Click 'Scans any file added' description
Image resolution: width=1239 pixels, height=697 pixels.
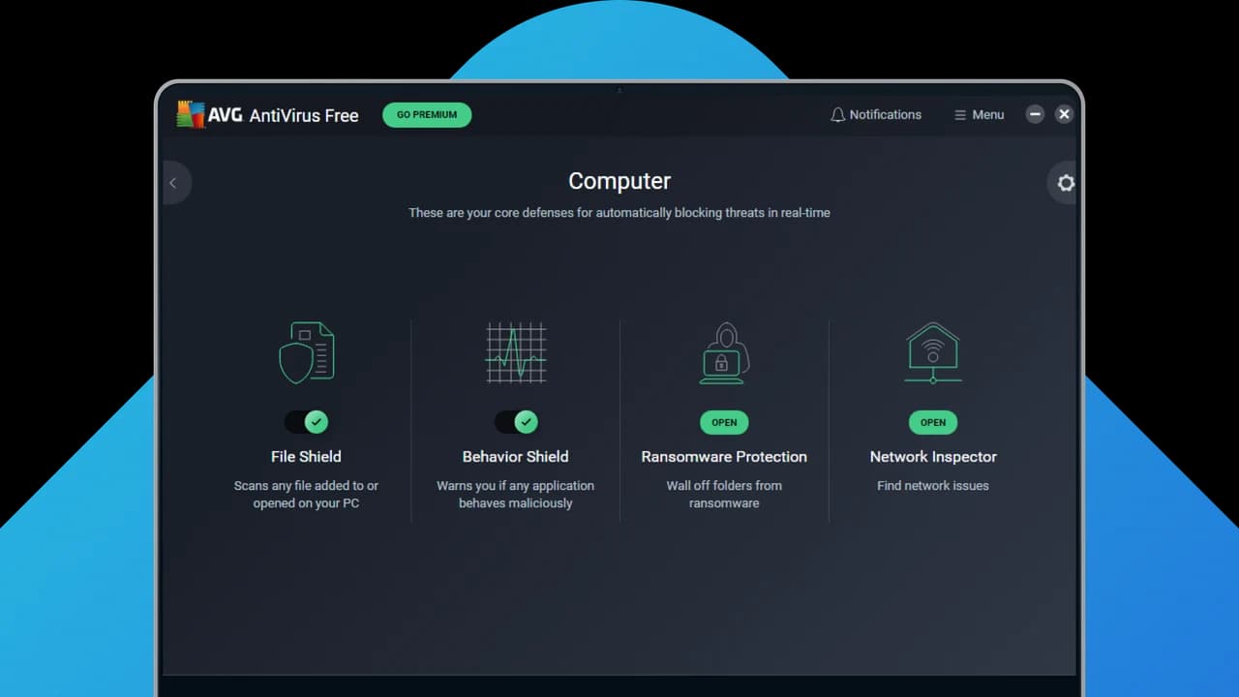coord(306,495)
